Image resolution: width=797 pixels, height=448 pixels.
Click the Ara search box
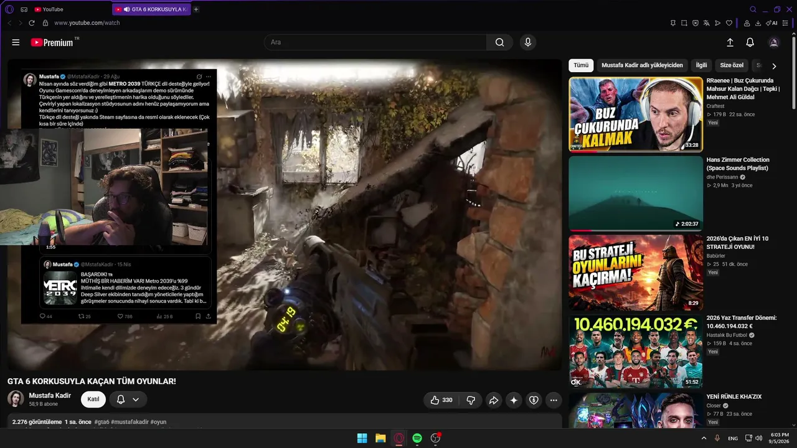point(375,42)
